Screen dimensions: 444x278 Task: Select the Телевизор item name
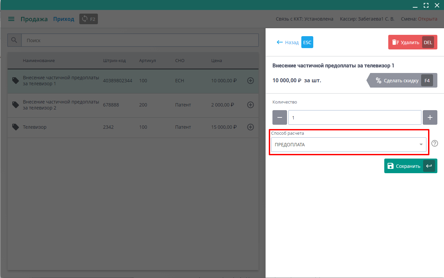(x=35, y=127)
